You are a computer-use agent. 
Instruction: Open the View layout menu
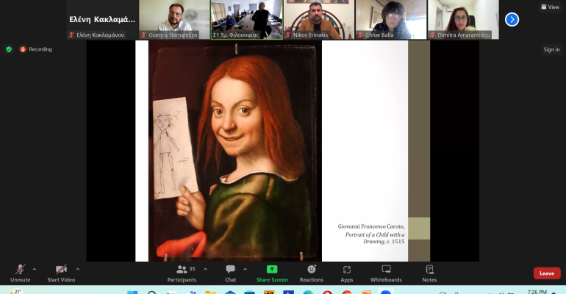(x=550, y=7)
